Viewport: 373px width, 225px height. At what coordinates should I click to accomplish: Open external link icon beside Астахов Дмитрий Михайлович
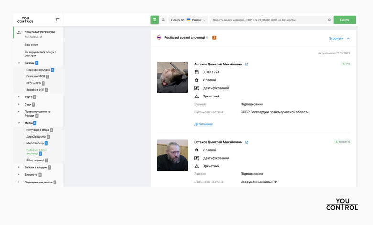point(247,64)
